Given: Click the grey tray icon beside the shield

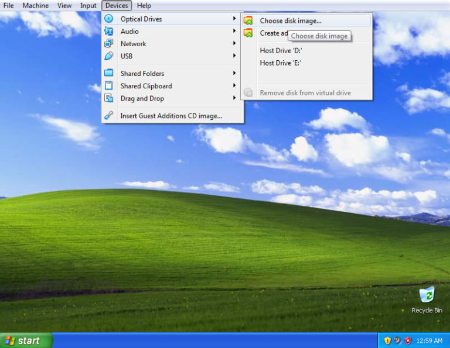Looking at the screenshot, I should [397, 340].
